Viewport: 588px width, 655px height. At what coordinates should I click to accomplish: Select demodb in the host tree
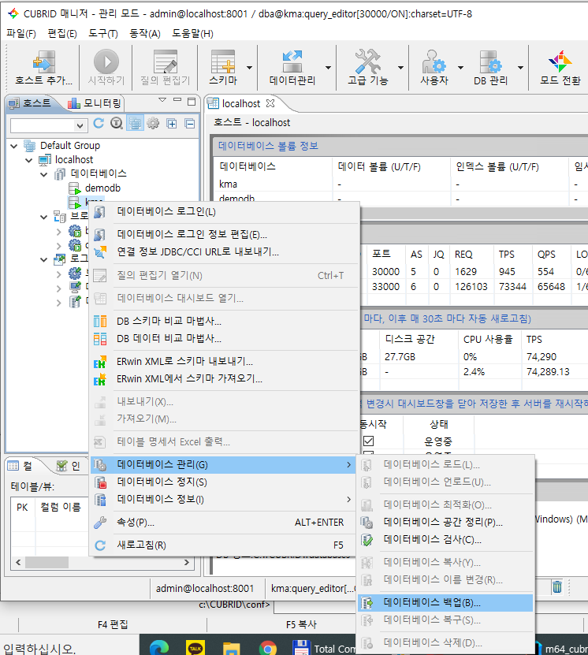pyautogui.click(x=102, y=188)
